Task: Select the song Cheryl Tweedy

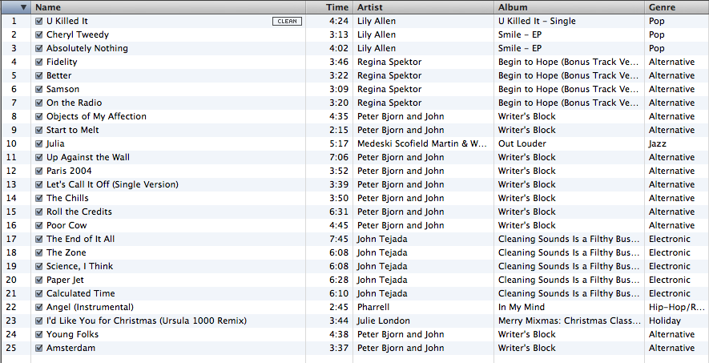Action: click(x=78, y=34)
